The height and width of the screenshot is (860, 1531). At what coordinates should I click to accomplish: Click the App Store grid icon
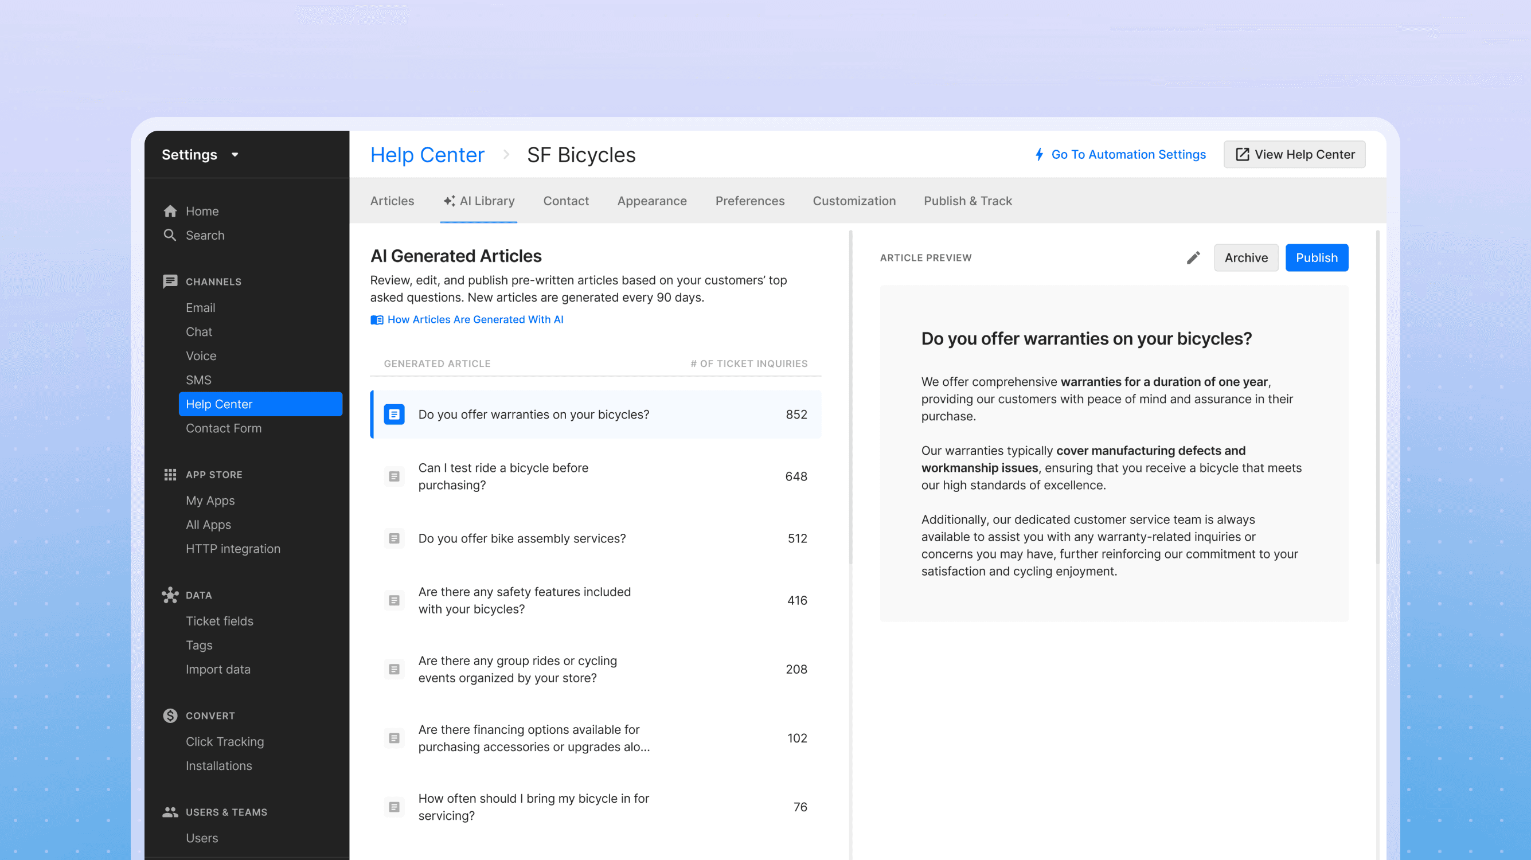point(170,474)
